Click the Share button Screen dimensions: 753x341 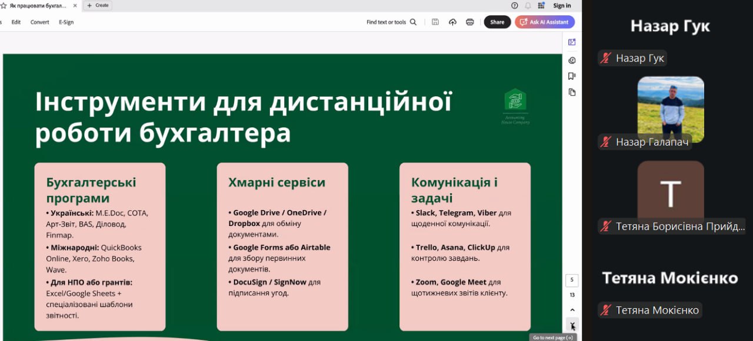click(497, 22)
